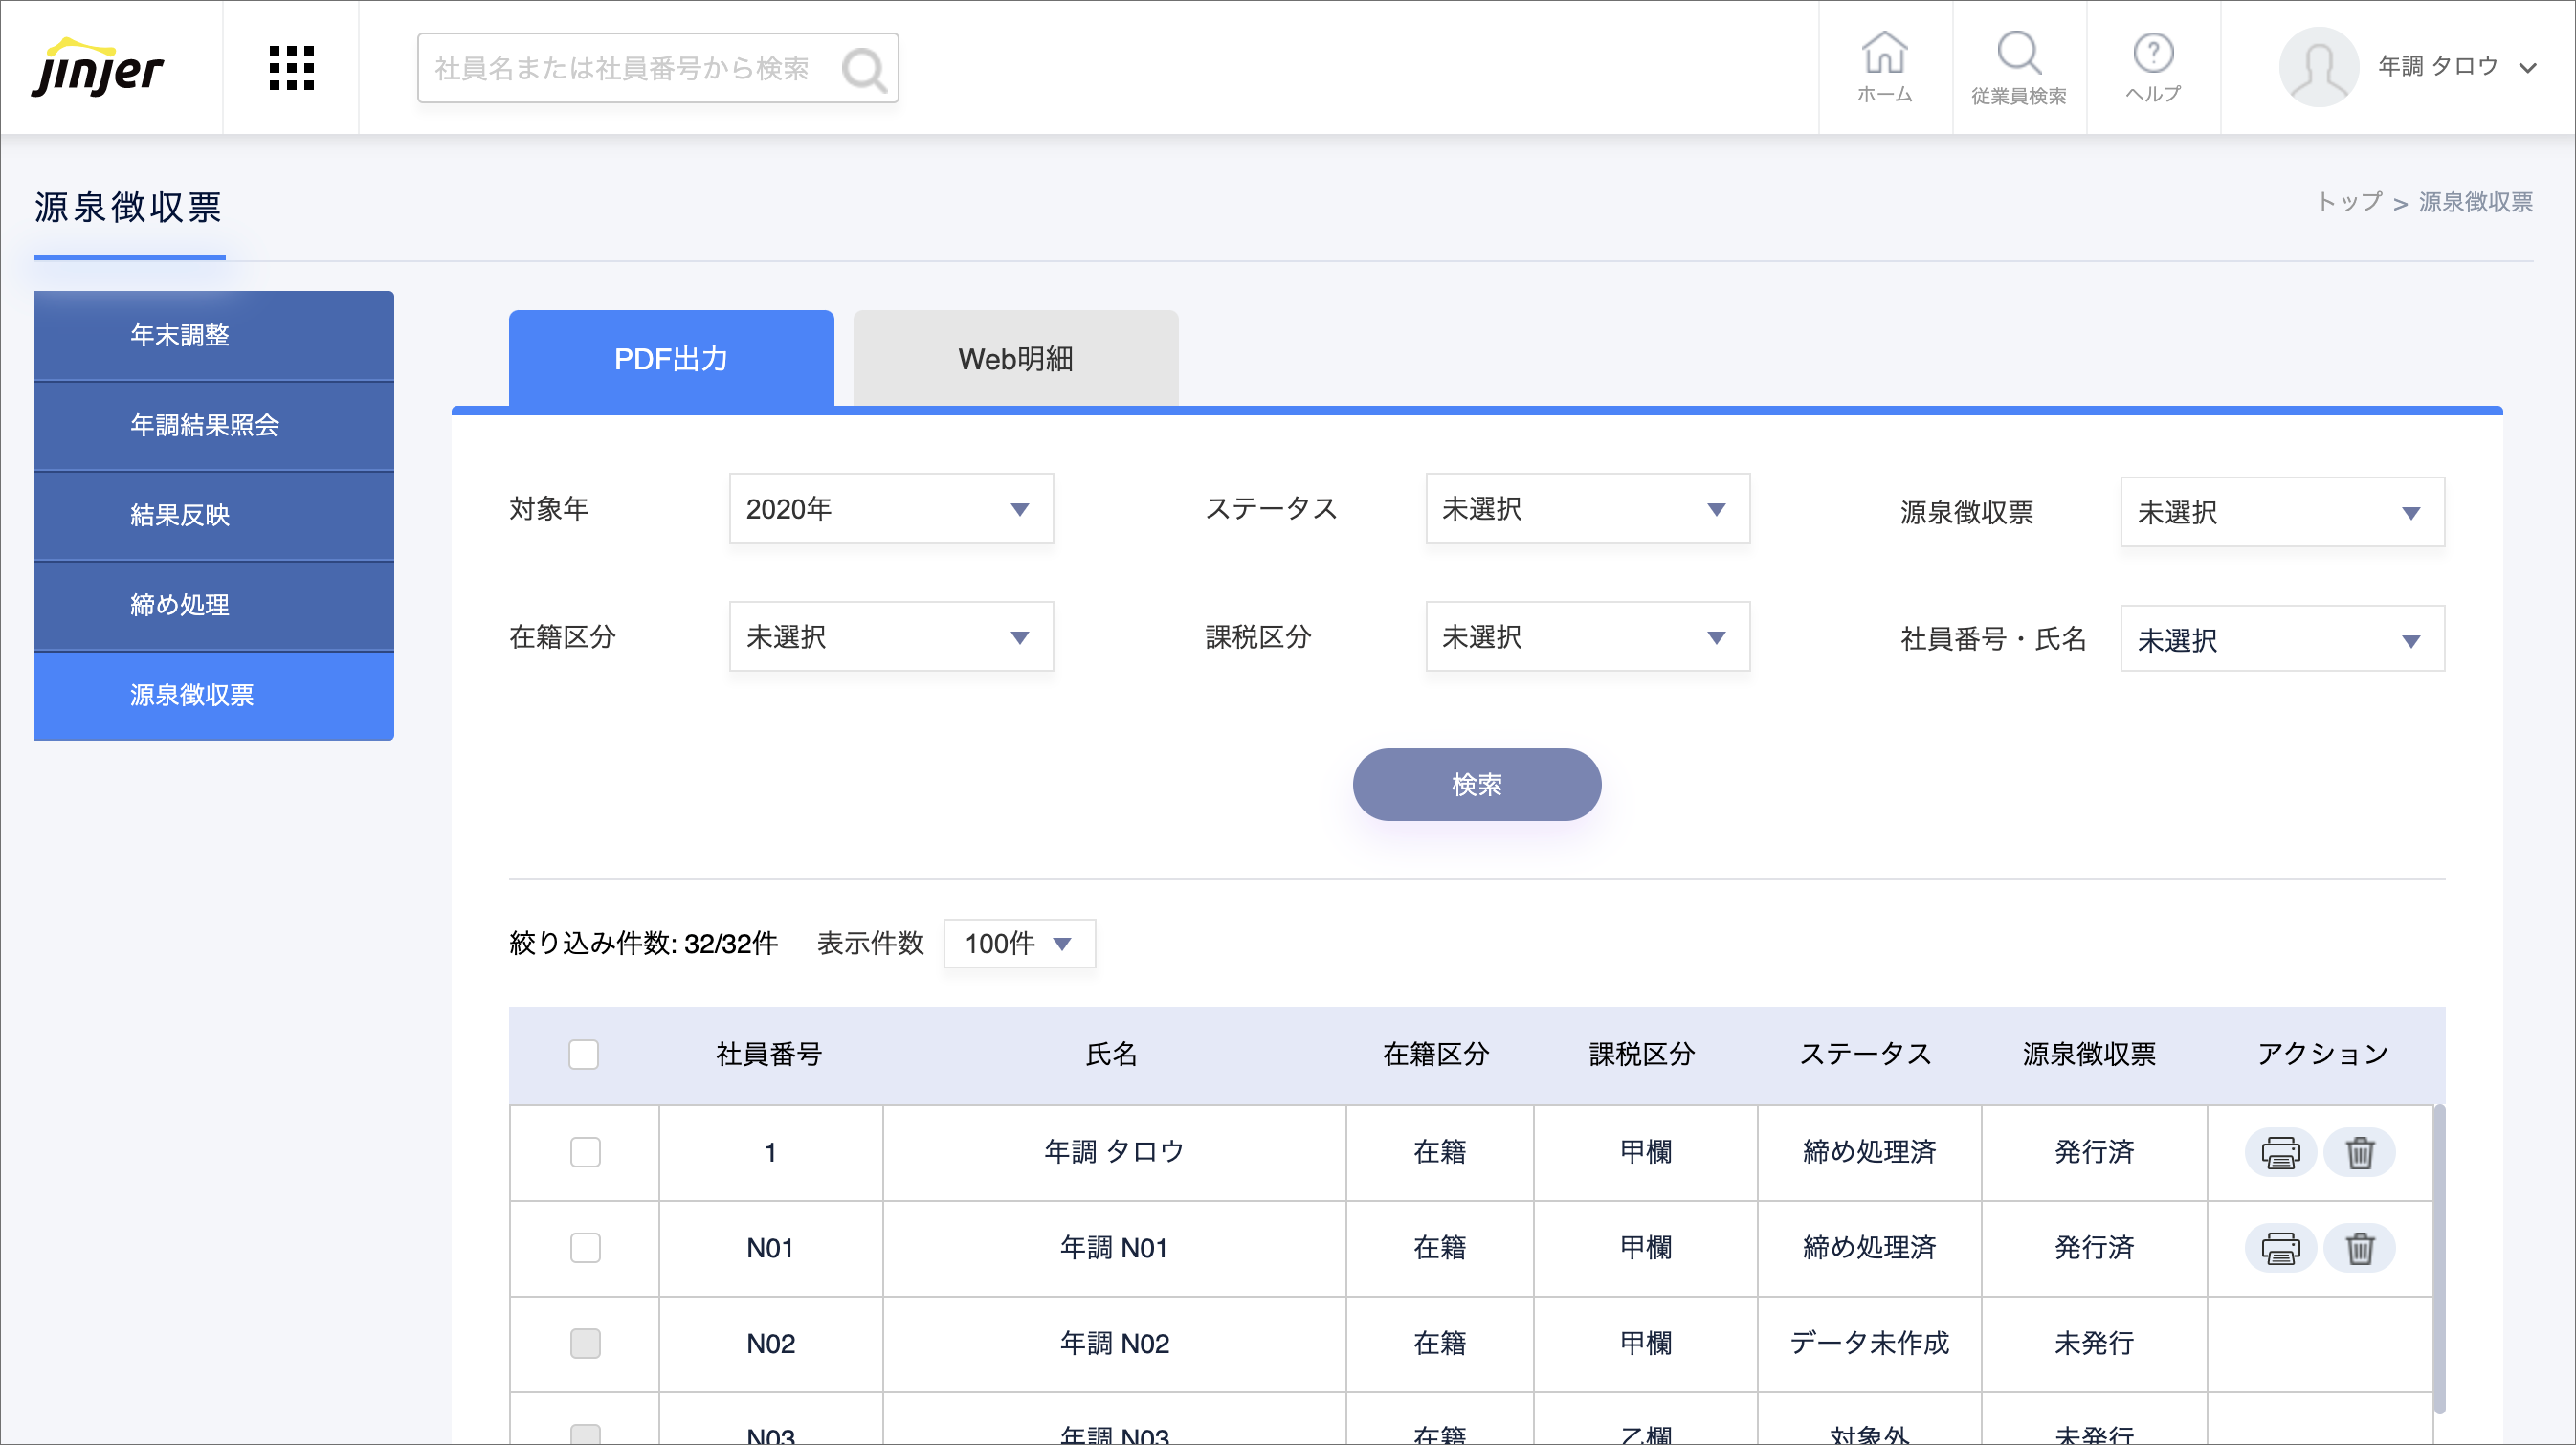Screen dimensions: 2576x1445
Task: Open the app grid menu icon
Action: pos(291,68)
